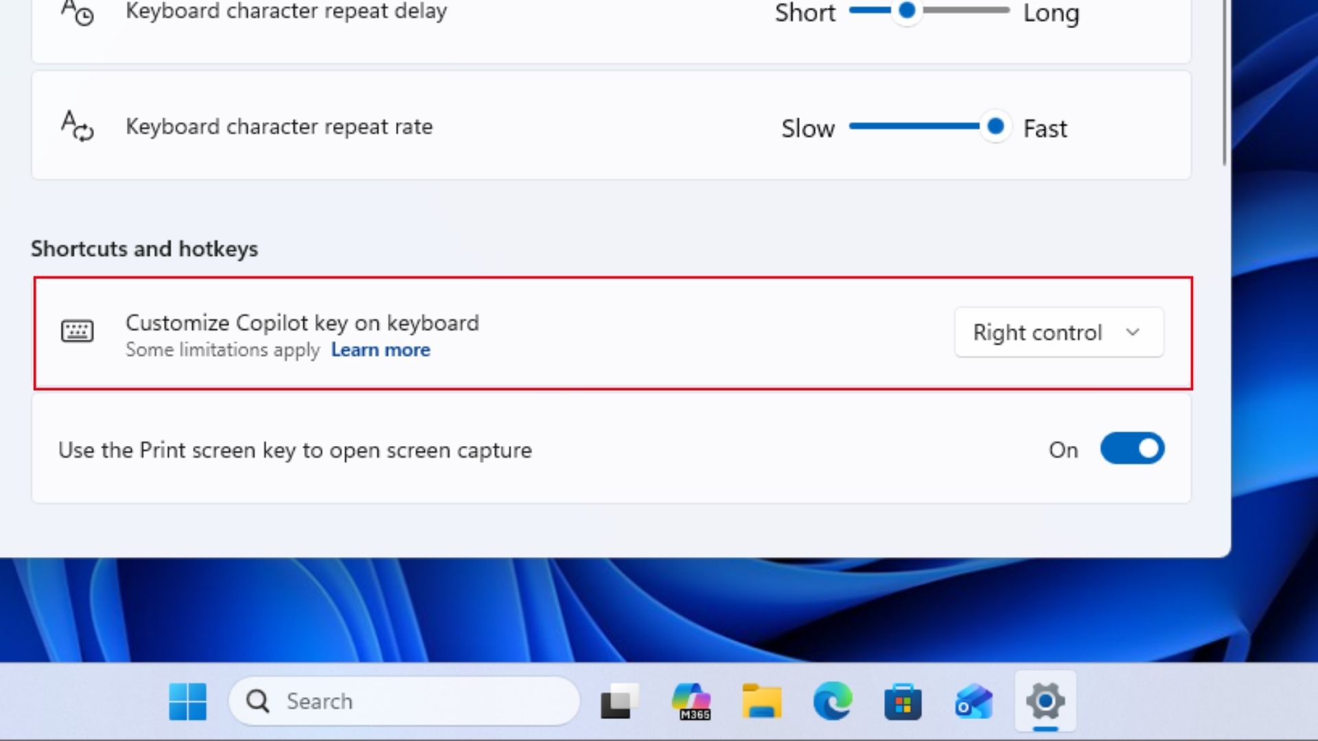Click the Settings window vertical scrollbar

(x=1225, y=82)
